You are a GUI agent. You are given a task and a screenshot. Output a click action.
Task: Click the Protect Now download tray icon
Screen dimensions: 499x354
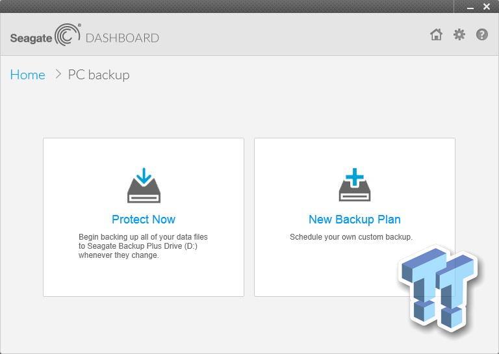(144, 186)
